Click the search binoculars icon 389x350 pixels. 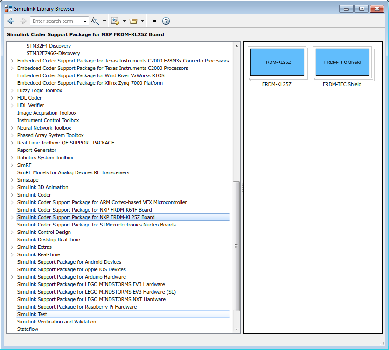click(95, 21)
